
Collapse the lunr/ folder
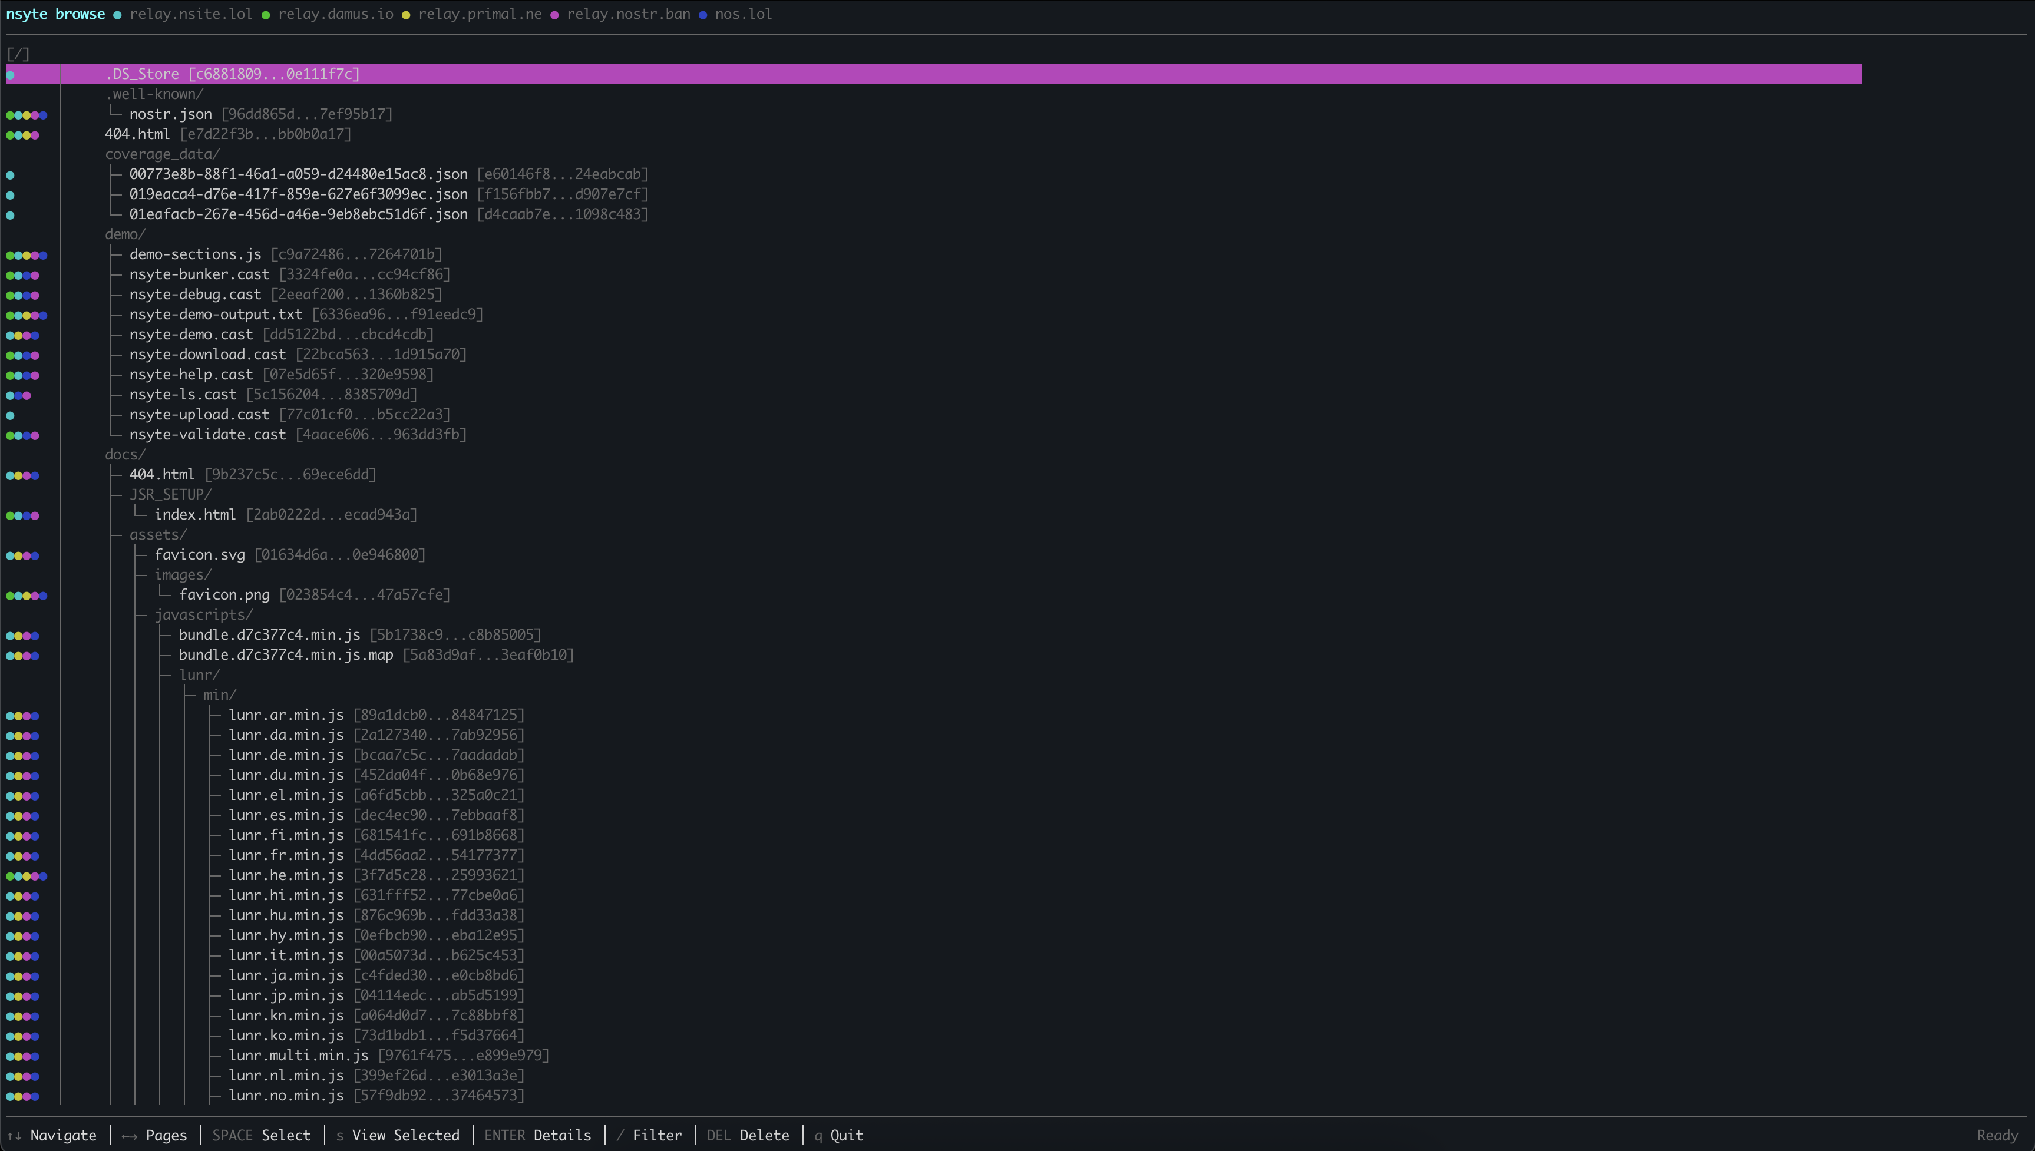pyautogui.click(x=199, y=675)
